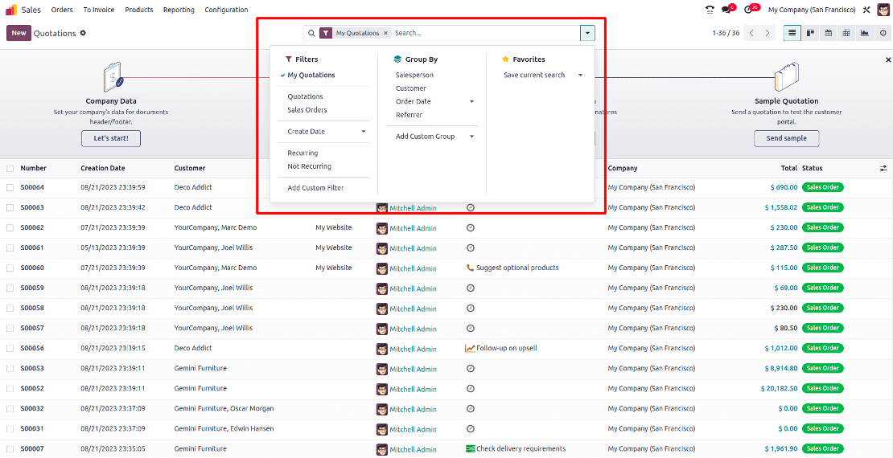Expand the Create Date filter options
The height and width of the screenshot is (458, 893).
tap(363, 132)
